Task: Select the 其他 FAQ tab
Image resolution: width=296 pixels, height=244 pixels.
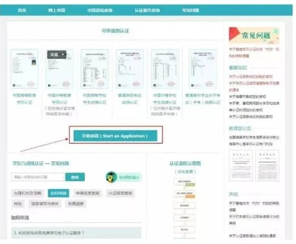Action: click(x=17, y=204)
